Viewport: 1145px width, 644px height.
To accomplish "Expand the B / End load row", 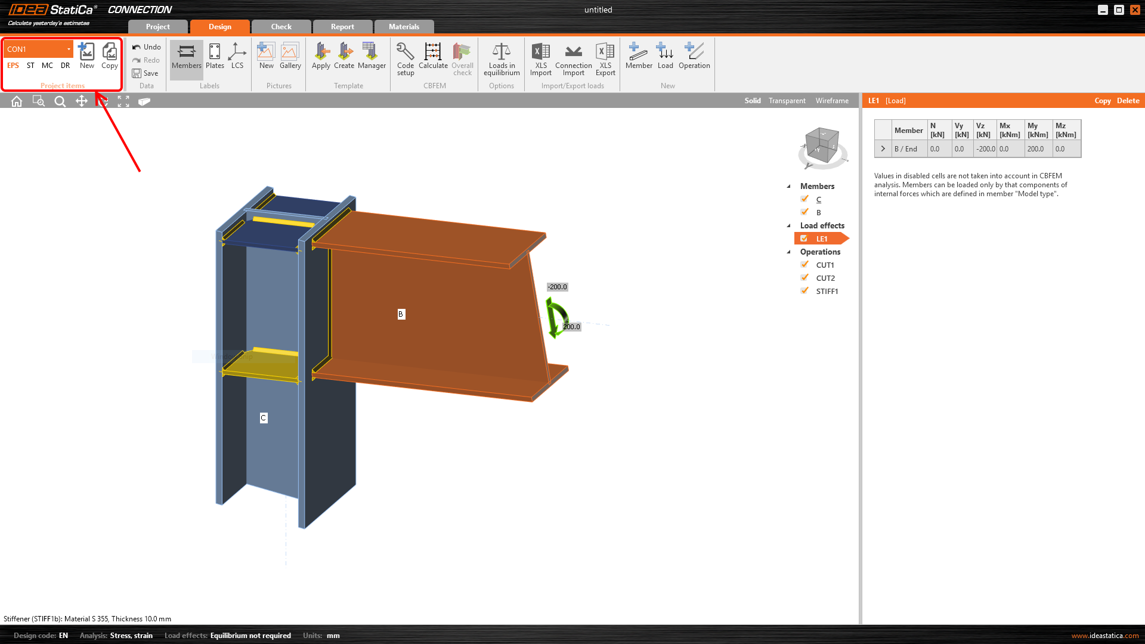I will (883, 149).
